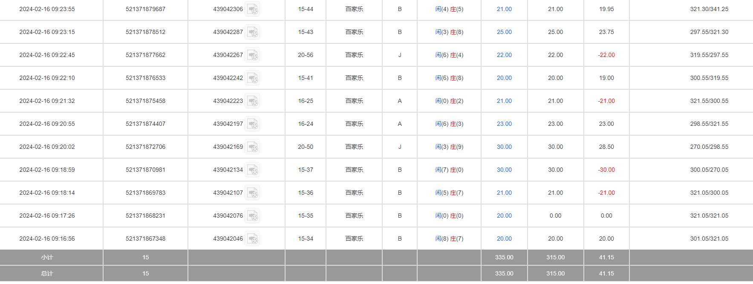Open film icon beside round 439042223
The width and height of the screenshot is (753, 284).
coord(252,101)
